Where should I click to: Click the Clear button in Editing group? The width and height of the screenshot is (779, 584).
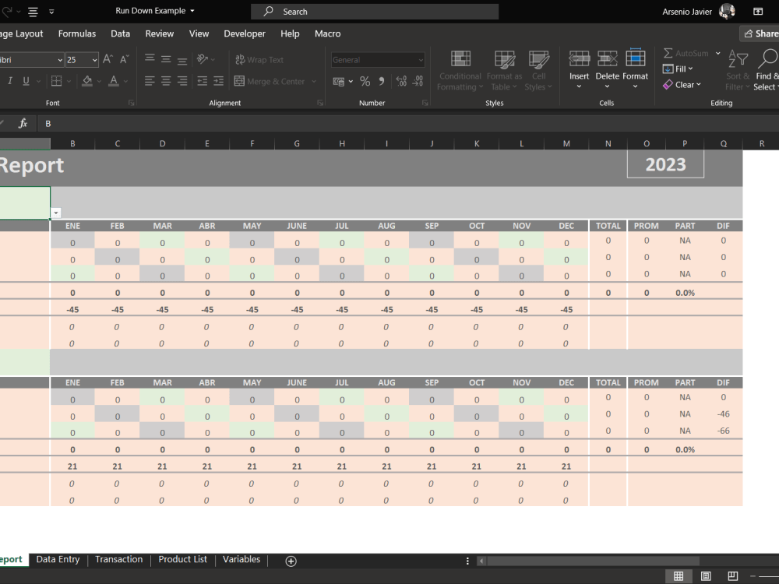tap(682, 85)
